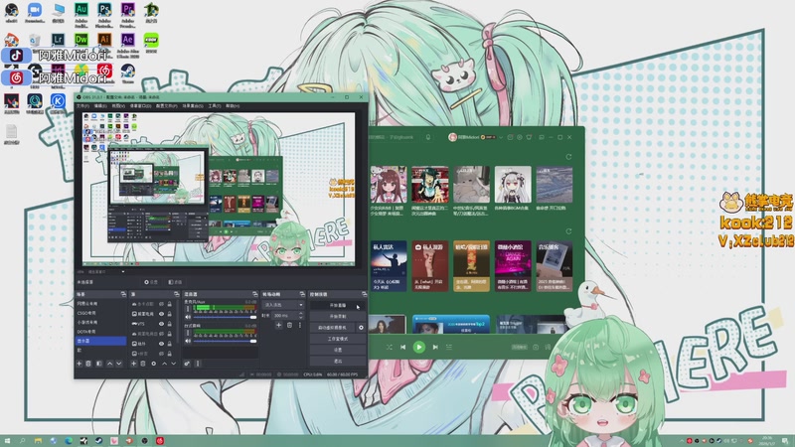
Task: Open the View menu in OBS
Action: (x=118, y=106)
